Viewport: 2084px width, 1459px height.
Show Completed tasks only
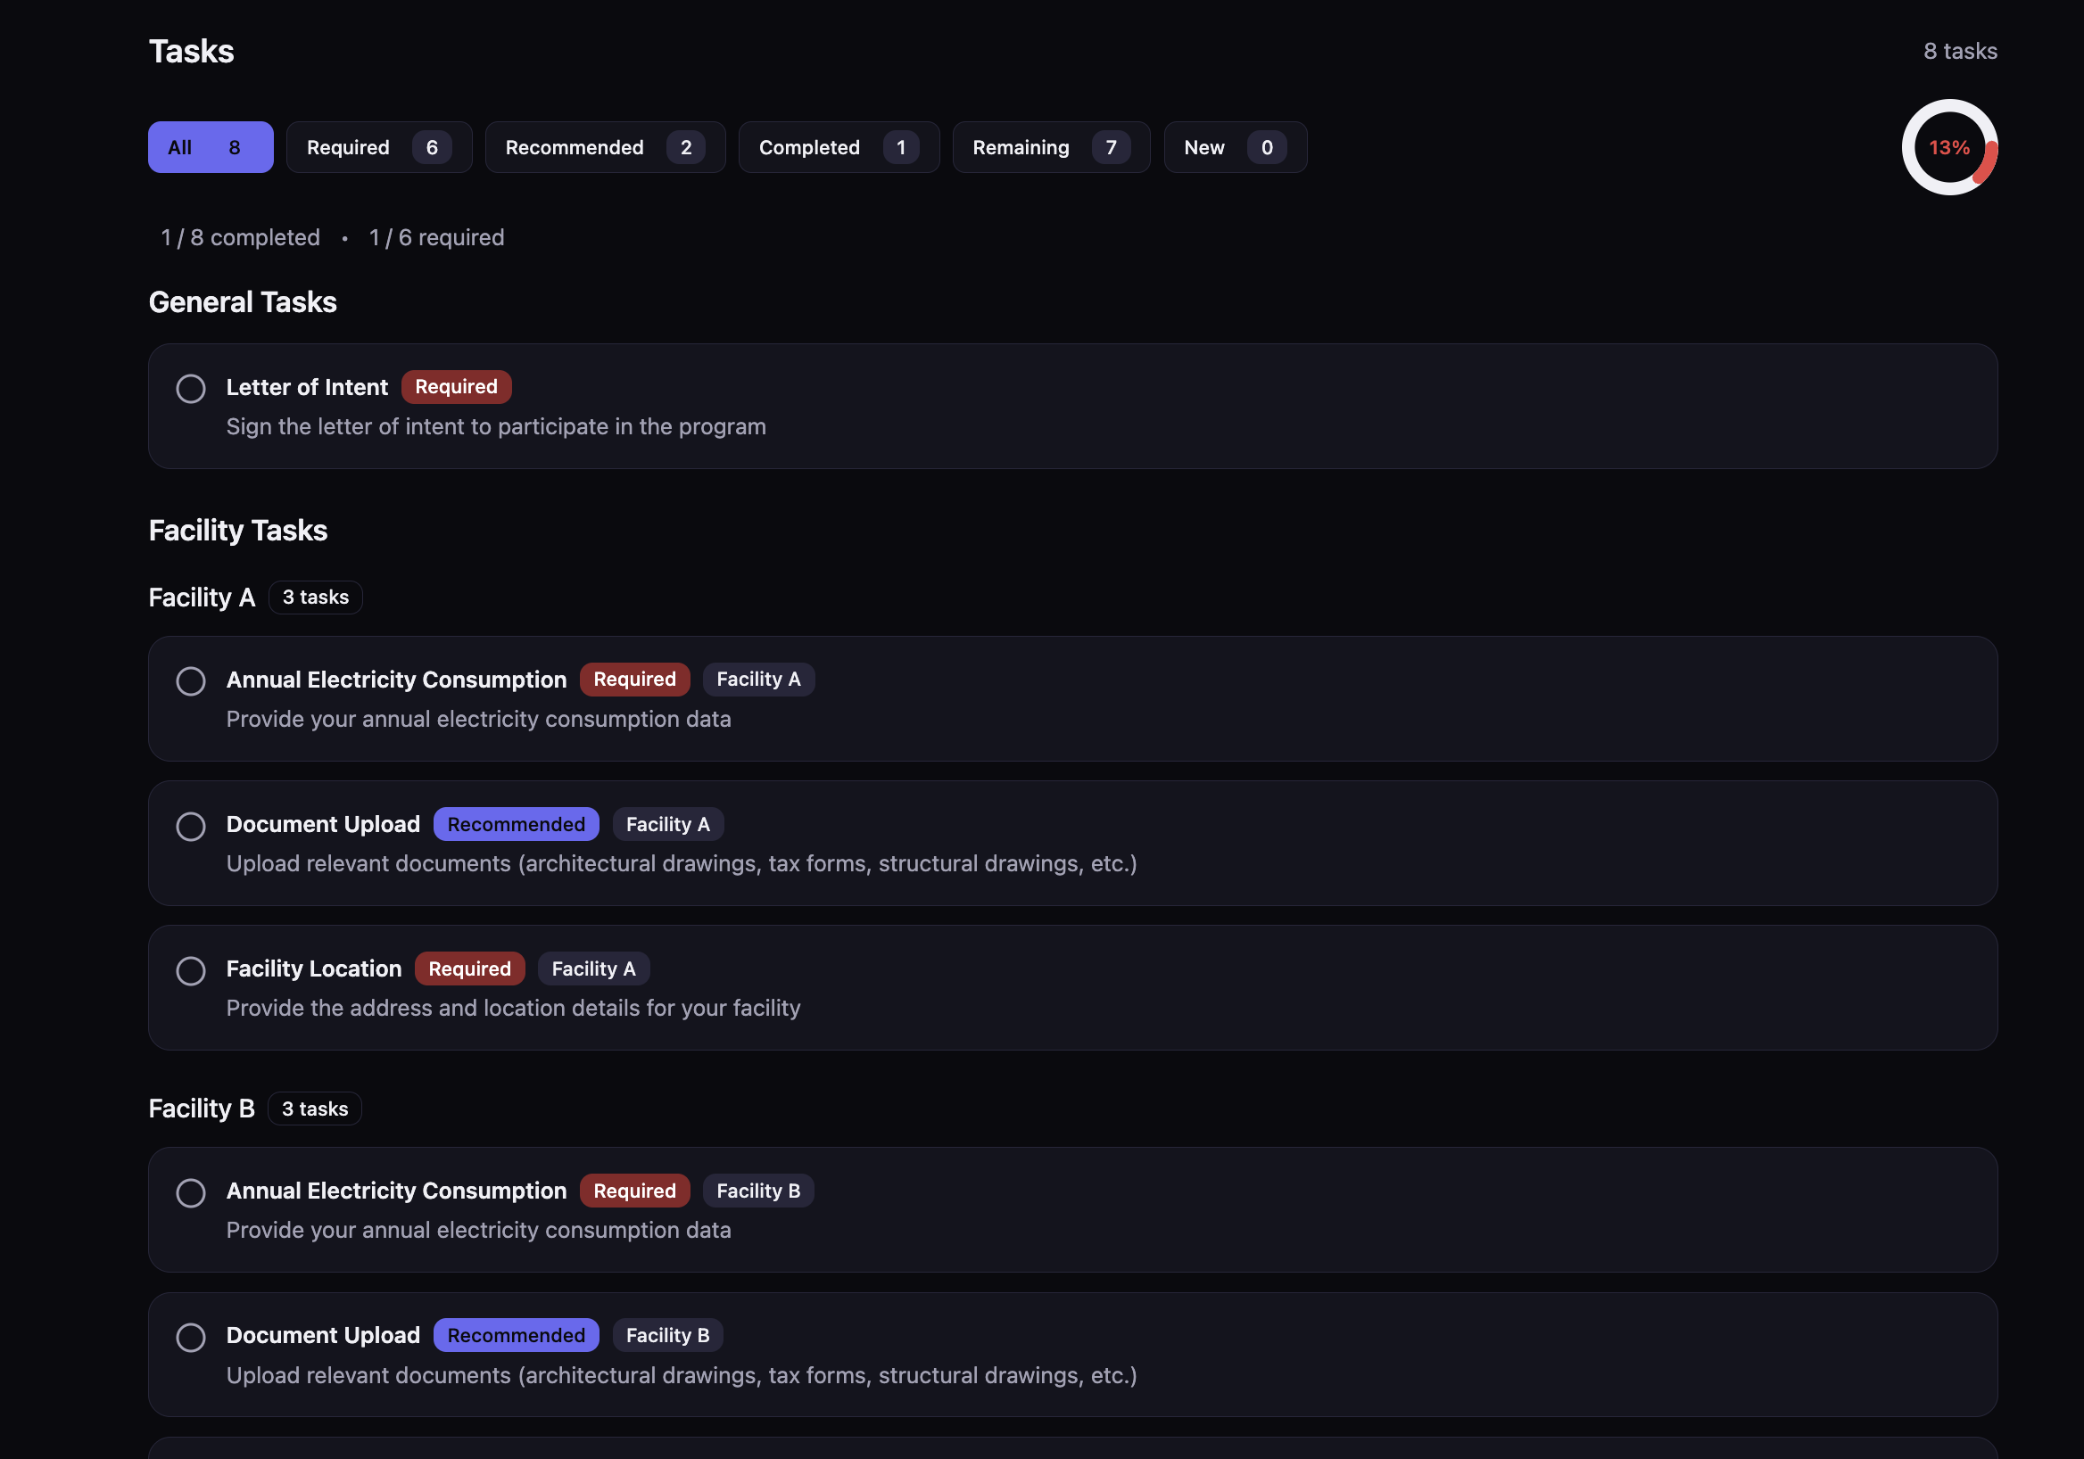click(838, 147)
